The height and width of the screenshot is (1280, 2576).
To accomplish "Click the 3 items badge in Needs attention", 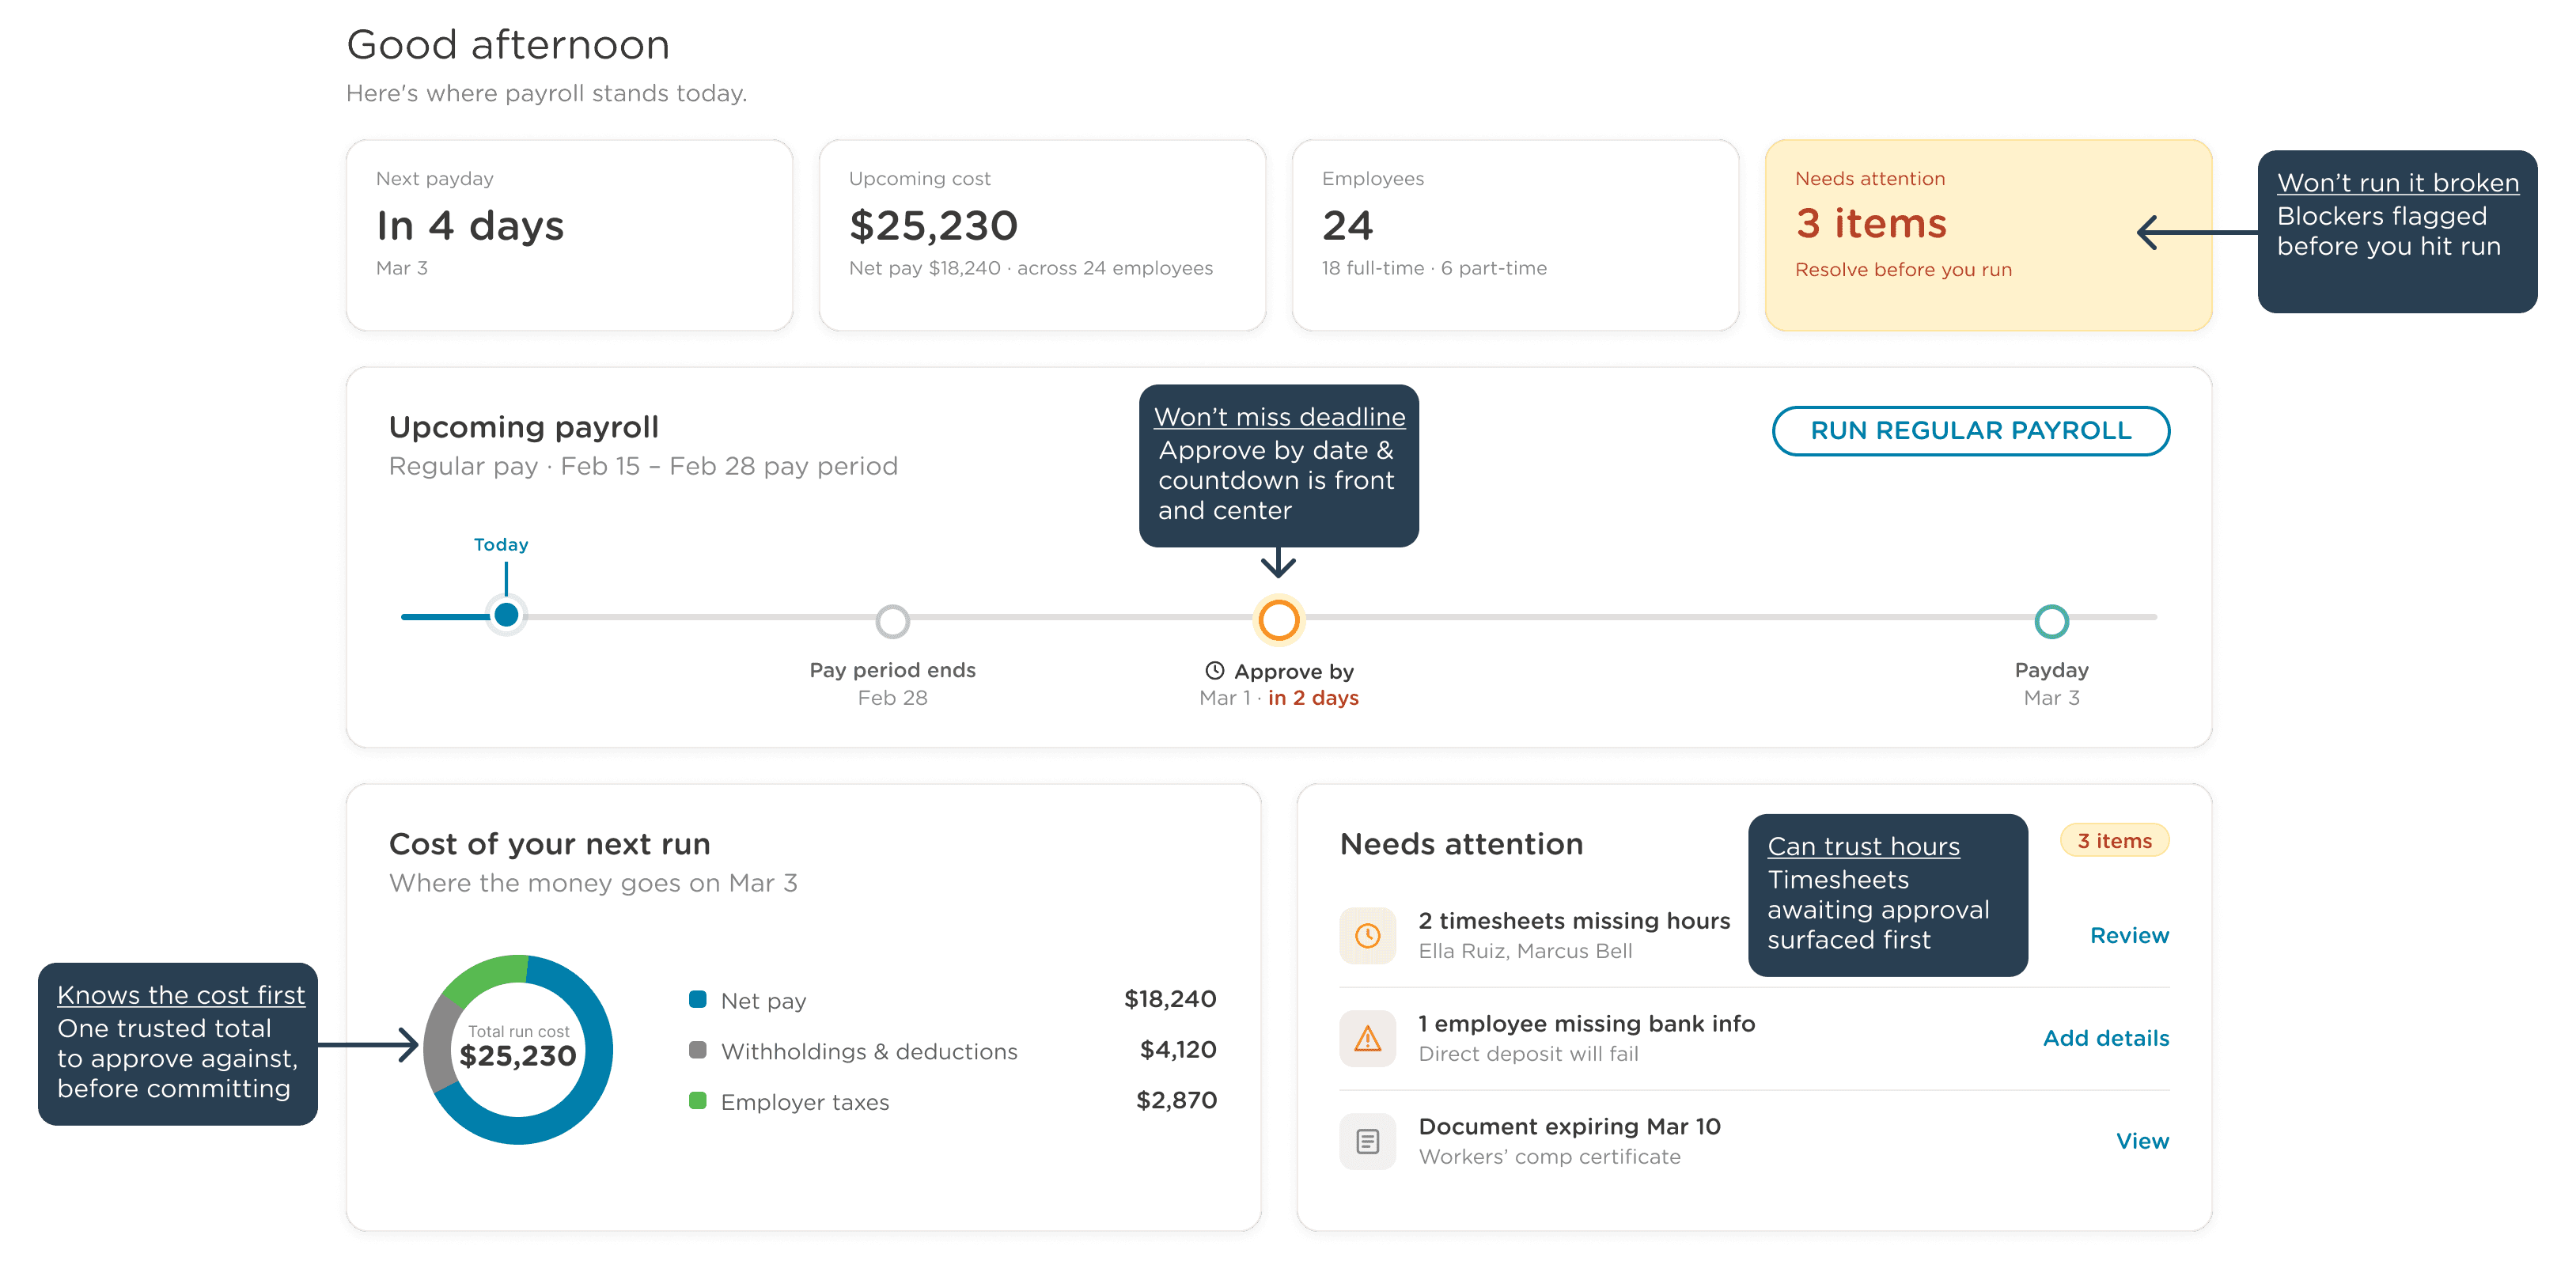I will [2114, 841].
